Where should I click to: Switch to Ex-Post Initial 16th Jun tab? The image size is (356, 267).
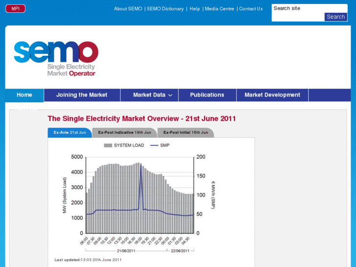[x=186, y=132]
